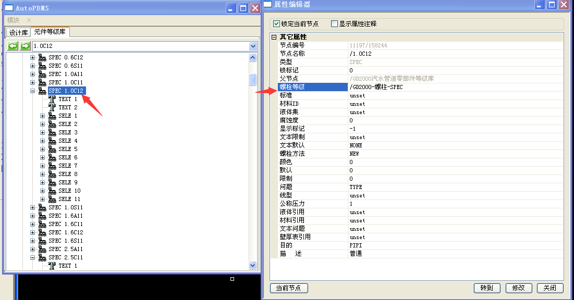The width and height of the screenshot is (574, 300).
Task: Click the SPEC 1.0C11 node icon
Action: 42,83
